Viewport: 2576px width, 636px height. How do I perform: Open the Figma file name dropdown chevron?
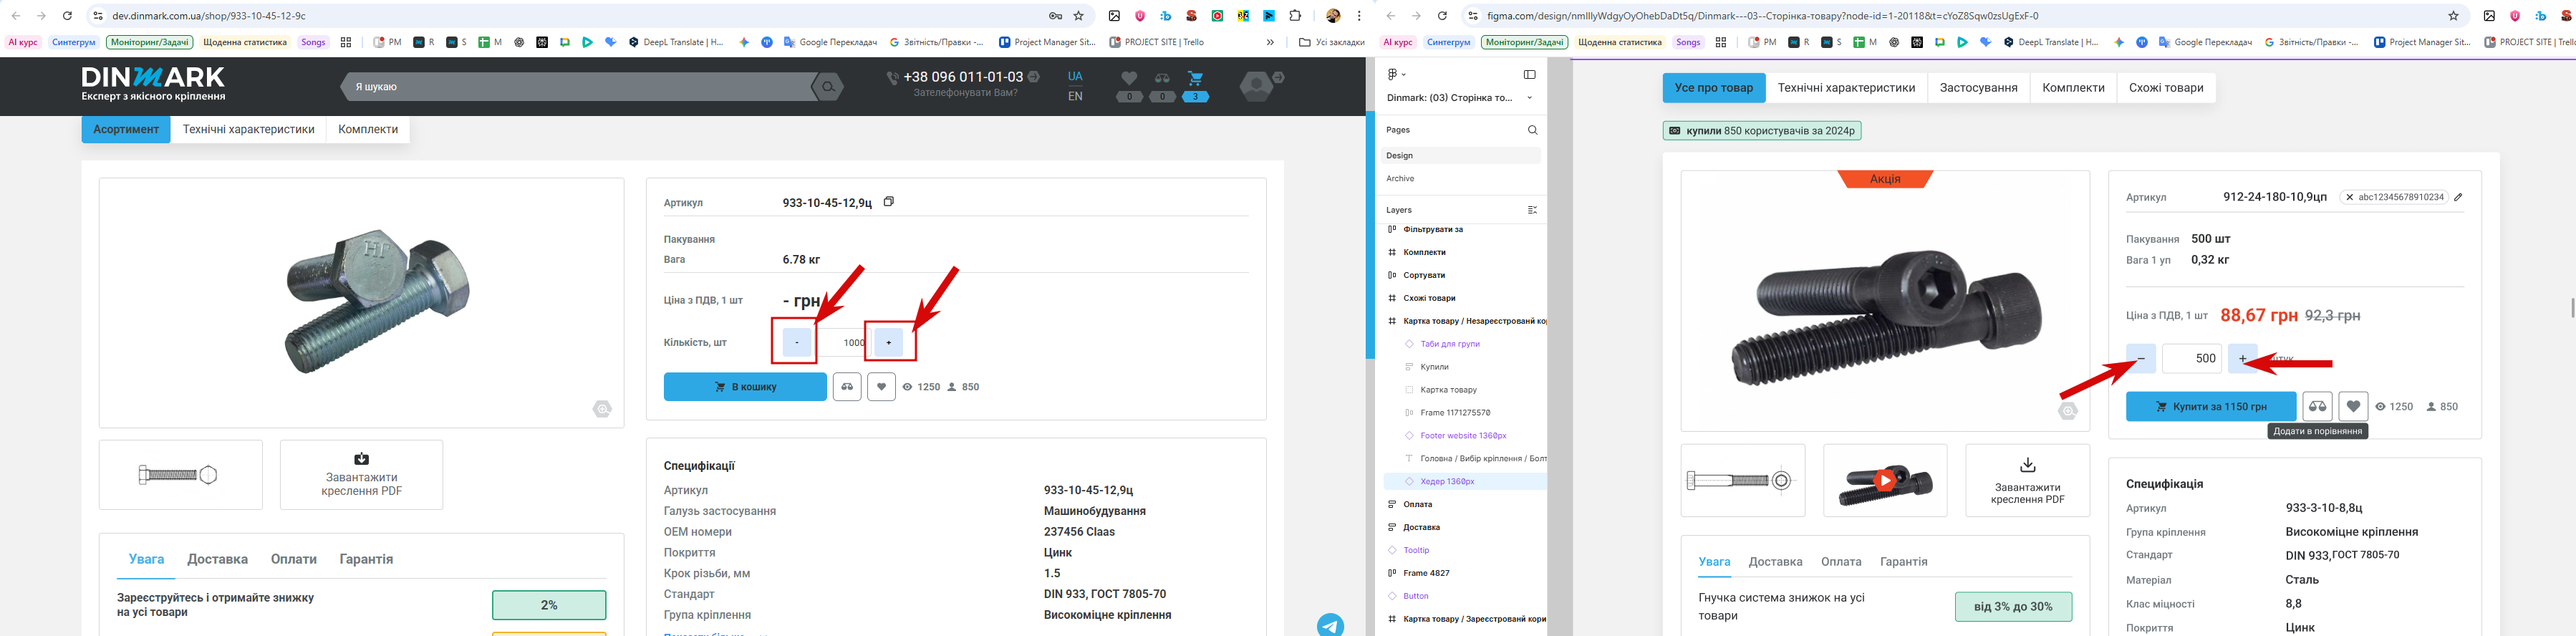coord(1529,98)
